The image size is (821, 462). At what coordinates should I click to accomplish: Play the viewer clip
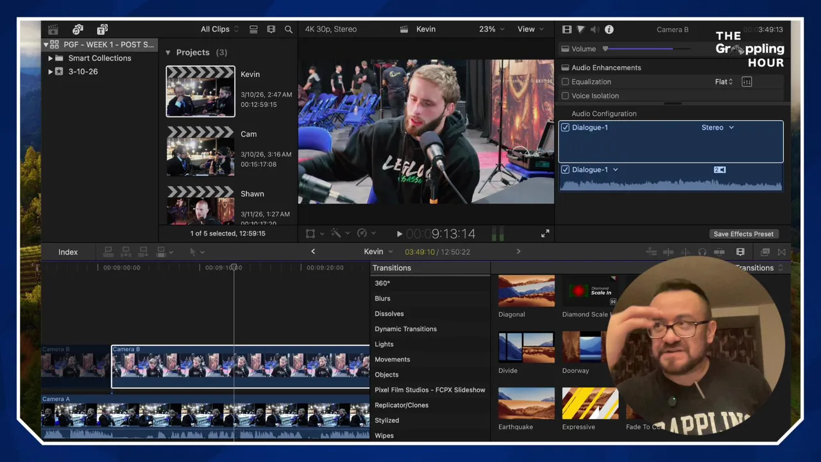[x=399, y=234]
